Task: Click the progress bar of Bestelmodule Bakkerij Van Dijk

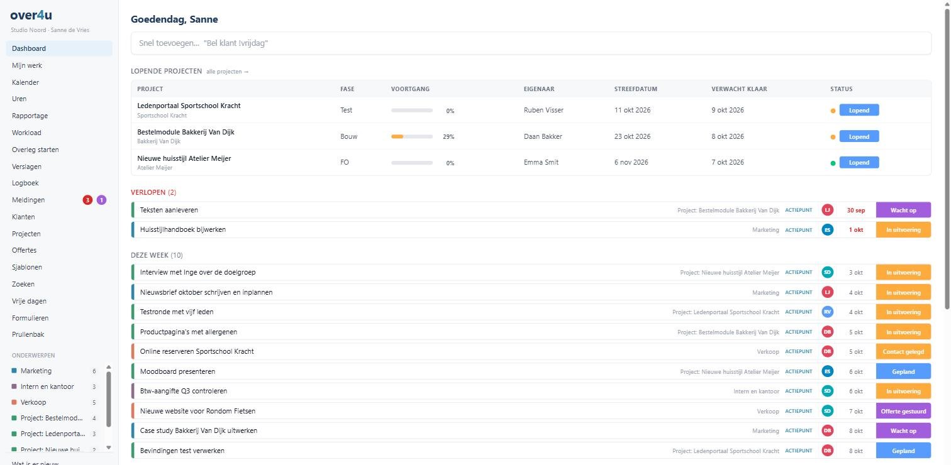Action: click(x=412, y=136)
